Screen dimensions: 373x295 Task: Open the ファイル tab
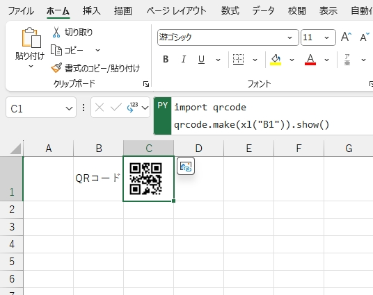point(21,11)
